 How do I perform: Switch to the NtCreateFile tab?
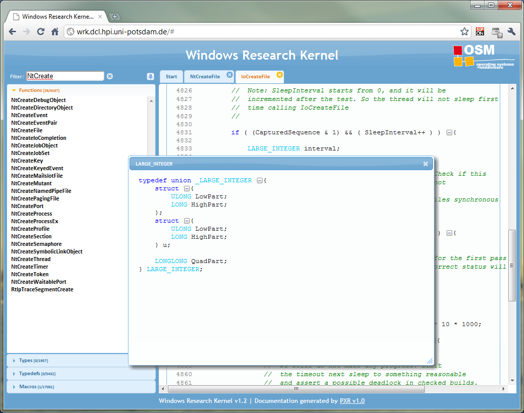pos(205,76)
